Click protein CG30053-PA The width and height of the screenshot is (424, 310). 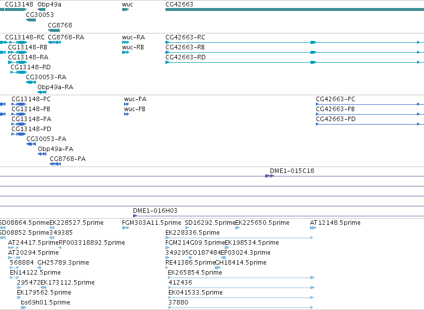[46, 139]
